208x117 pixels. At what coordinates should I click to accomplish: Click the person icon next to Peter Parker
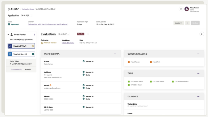[x=12, y=35]
